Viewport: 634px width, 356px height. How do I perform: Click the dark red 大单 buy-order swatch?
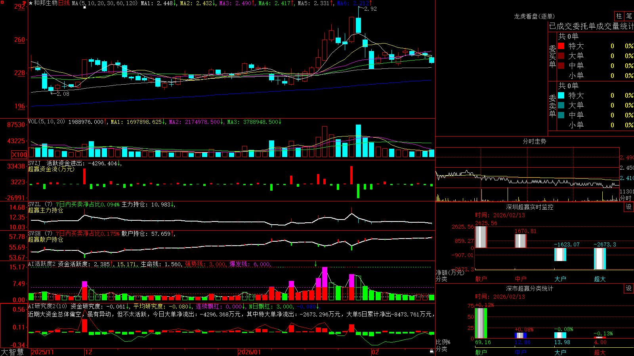tap(561, 56)
